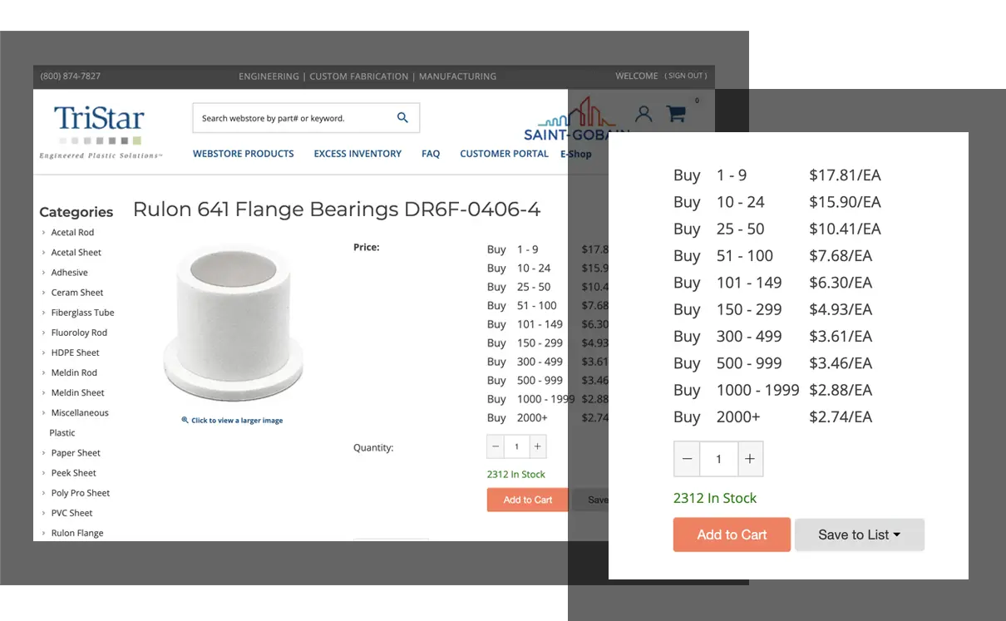Click price $17.81/EA in enlarged panel

coord(845,175)
